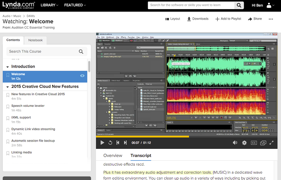Click the replay/rewind icon in the player
This screenshot has height=180, width=281.
click(110, 142)
